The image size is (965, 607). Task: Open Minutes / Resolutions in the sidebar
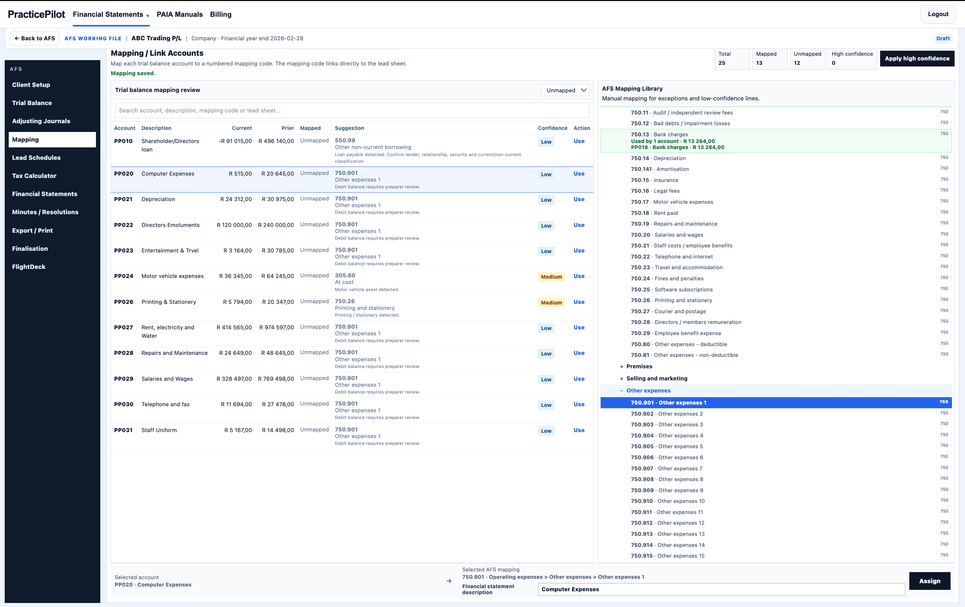tap(52, 212)
